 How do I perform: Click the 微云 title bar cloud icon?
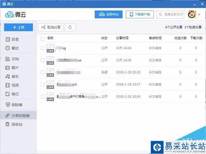click(4, 4)
